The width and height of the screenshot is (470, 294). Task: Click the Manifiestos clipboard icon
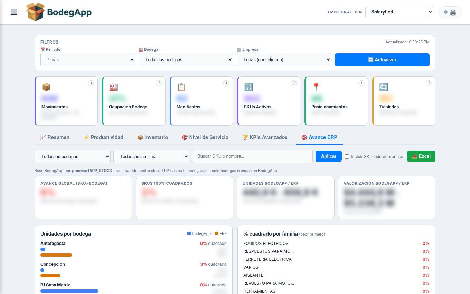(181, 87)
